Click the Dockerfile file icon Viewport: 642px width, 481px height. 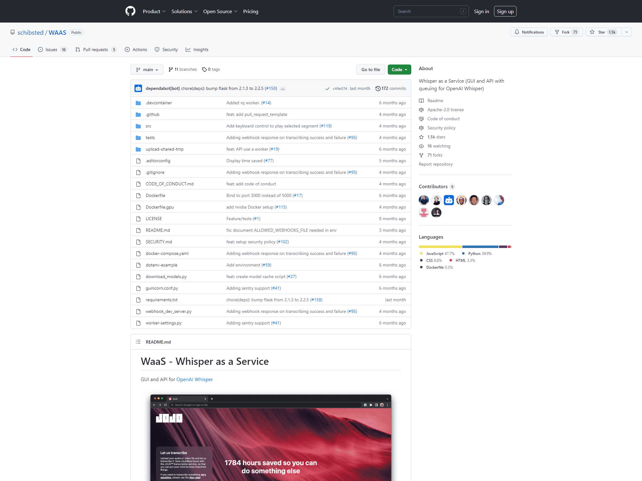click(138, 195)
